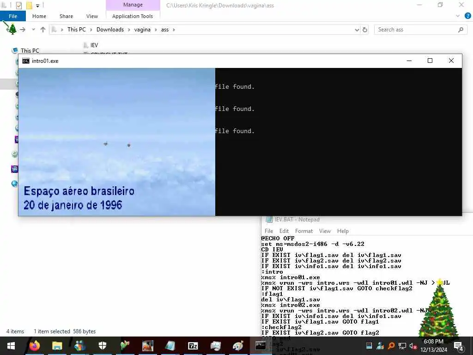Expand the chevron after This PC breadcrumb

click(91, 30)
